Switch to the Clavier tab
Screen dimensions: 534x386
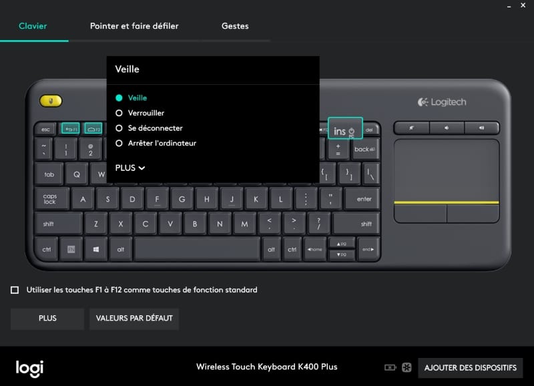pyautogui.click(x=33, y=26)
